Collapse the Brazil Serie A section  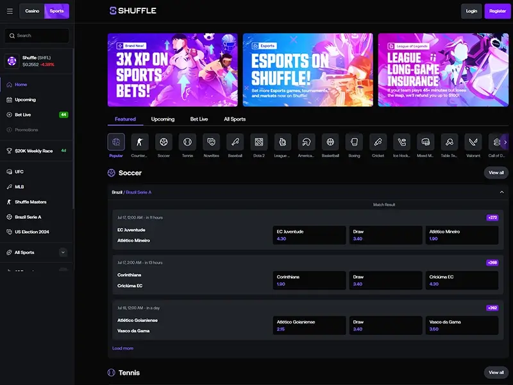(501, 192)
